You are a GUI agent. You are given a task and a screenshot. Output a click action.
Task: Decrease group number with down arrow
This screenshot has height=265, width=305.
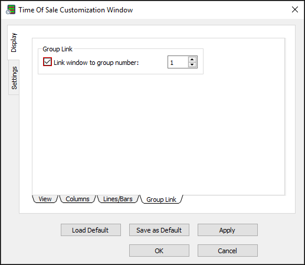click(x=192, y=64)
